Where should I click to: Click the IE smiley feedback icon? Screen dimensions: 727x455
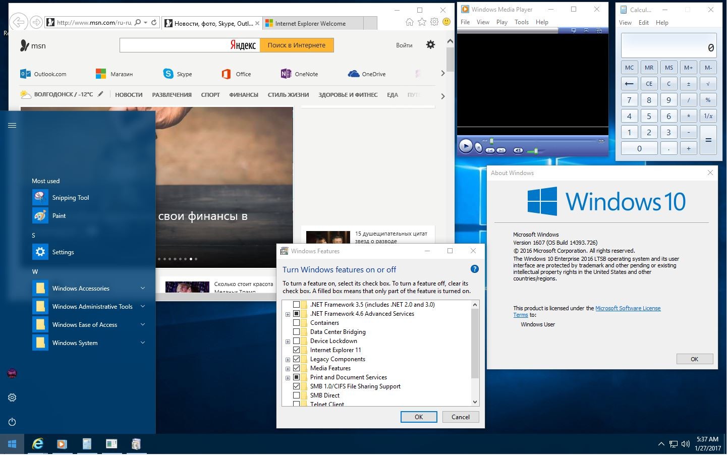coord(446,22)
